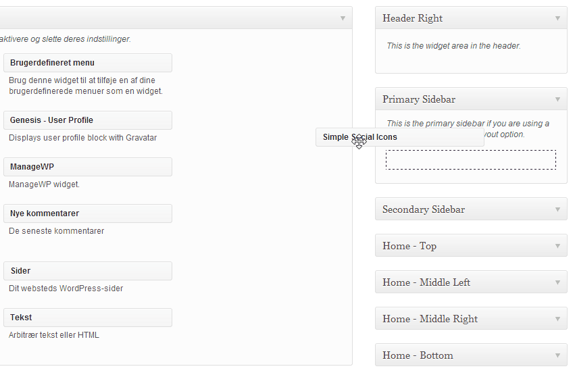Click the Header Right title bar
Image resolution: width=575 pixels, height=375 pixels.
(x=471, y=18)
